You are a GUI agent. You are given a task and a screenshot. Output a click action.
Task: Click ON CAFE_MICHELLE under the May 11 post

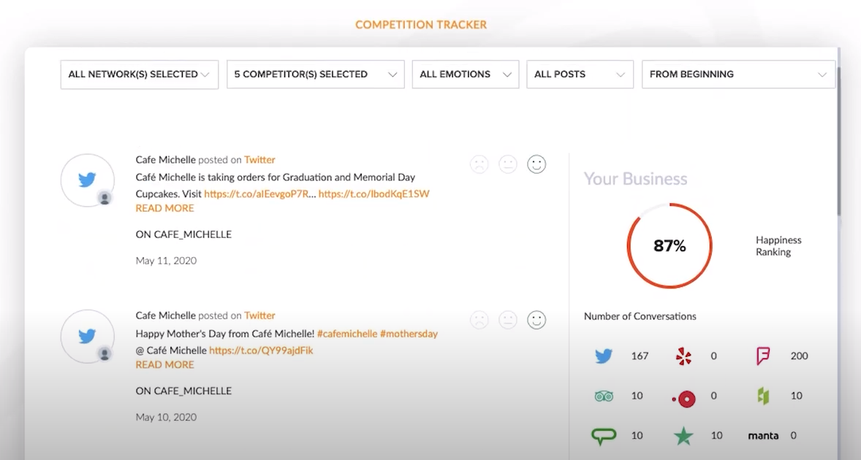(183, 234)
